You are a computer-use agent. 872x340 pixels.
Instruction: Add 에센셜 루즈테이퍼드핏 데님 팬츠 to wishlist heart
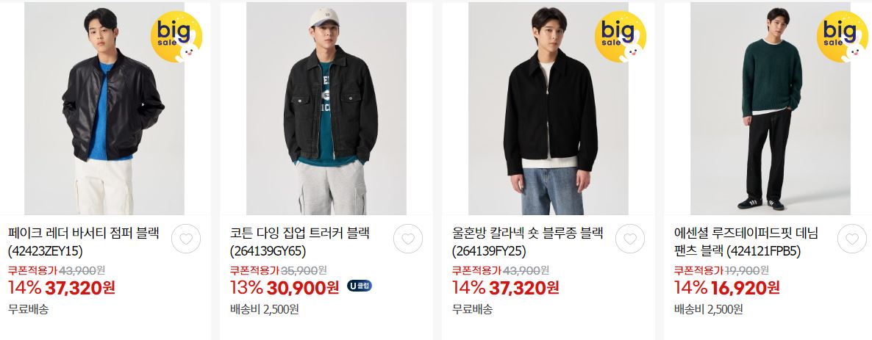pos(852,239)
